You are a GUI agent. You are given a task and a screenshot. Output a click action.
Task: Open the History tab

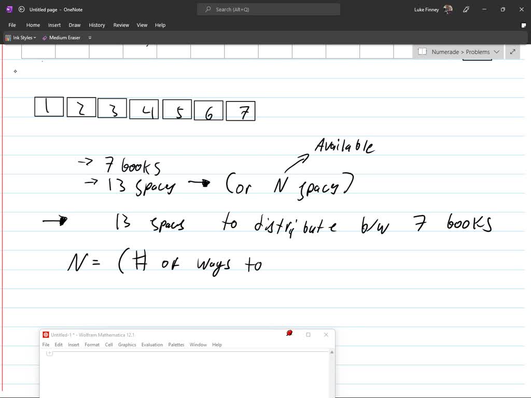coord(97,25)
